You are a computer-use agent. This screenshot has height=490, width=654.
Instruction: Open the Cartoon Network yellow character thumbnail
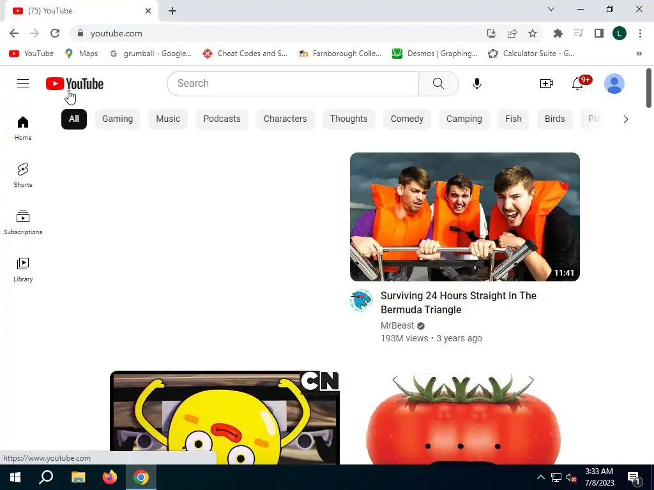tap(225, 417)
